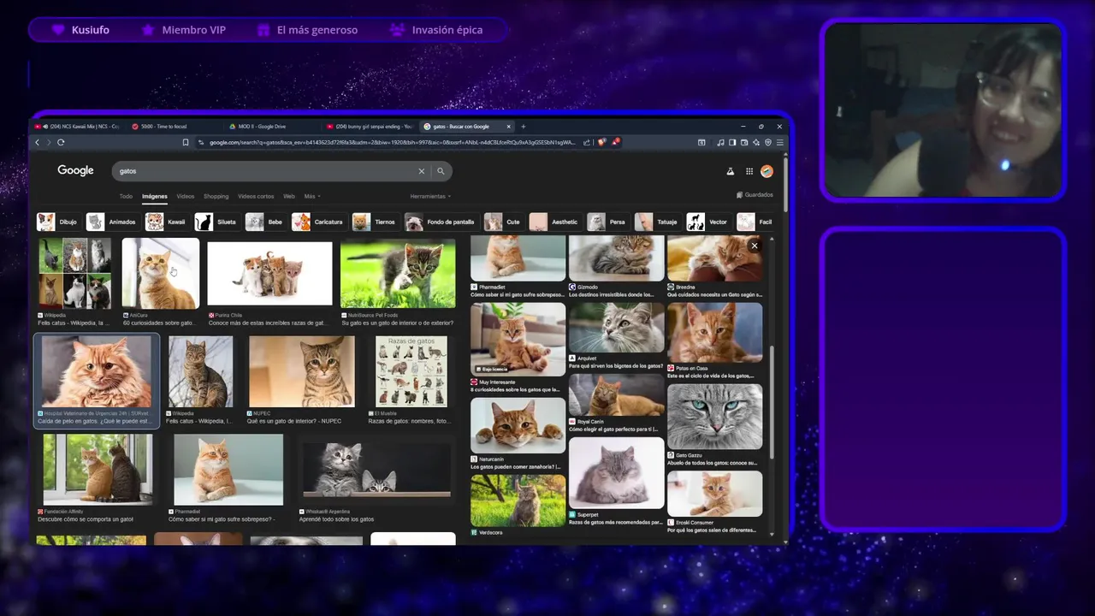The height and width of the screenshot is (616, 1095).
Task: Filter images by the Vector chip
Action: pyautogui.click(x=708, y=222)
